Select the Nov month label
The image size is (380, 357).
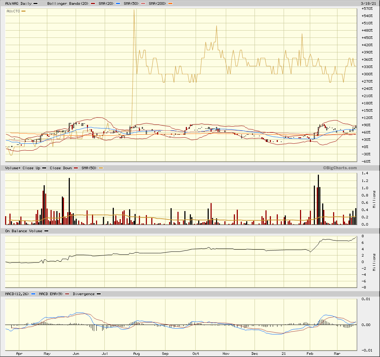(x=226, y=354)
